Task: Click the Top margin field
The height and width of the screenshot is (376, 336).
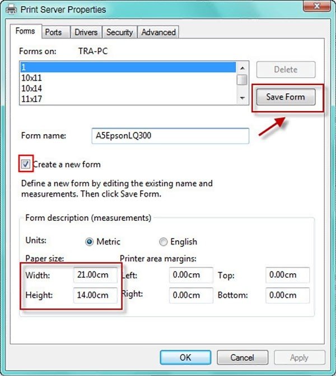Action: (x=288, y=275)
